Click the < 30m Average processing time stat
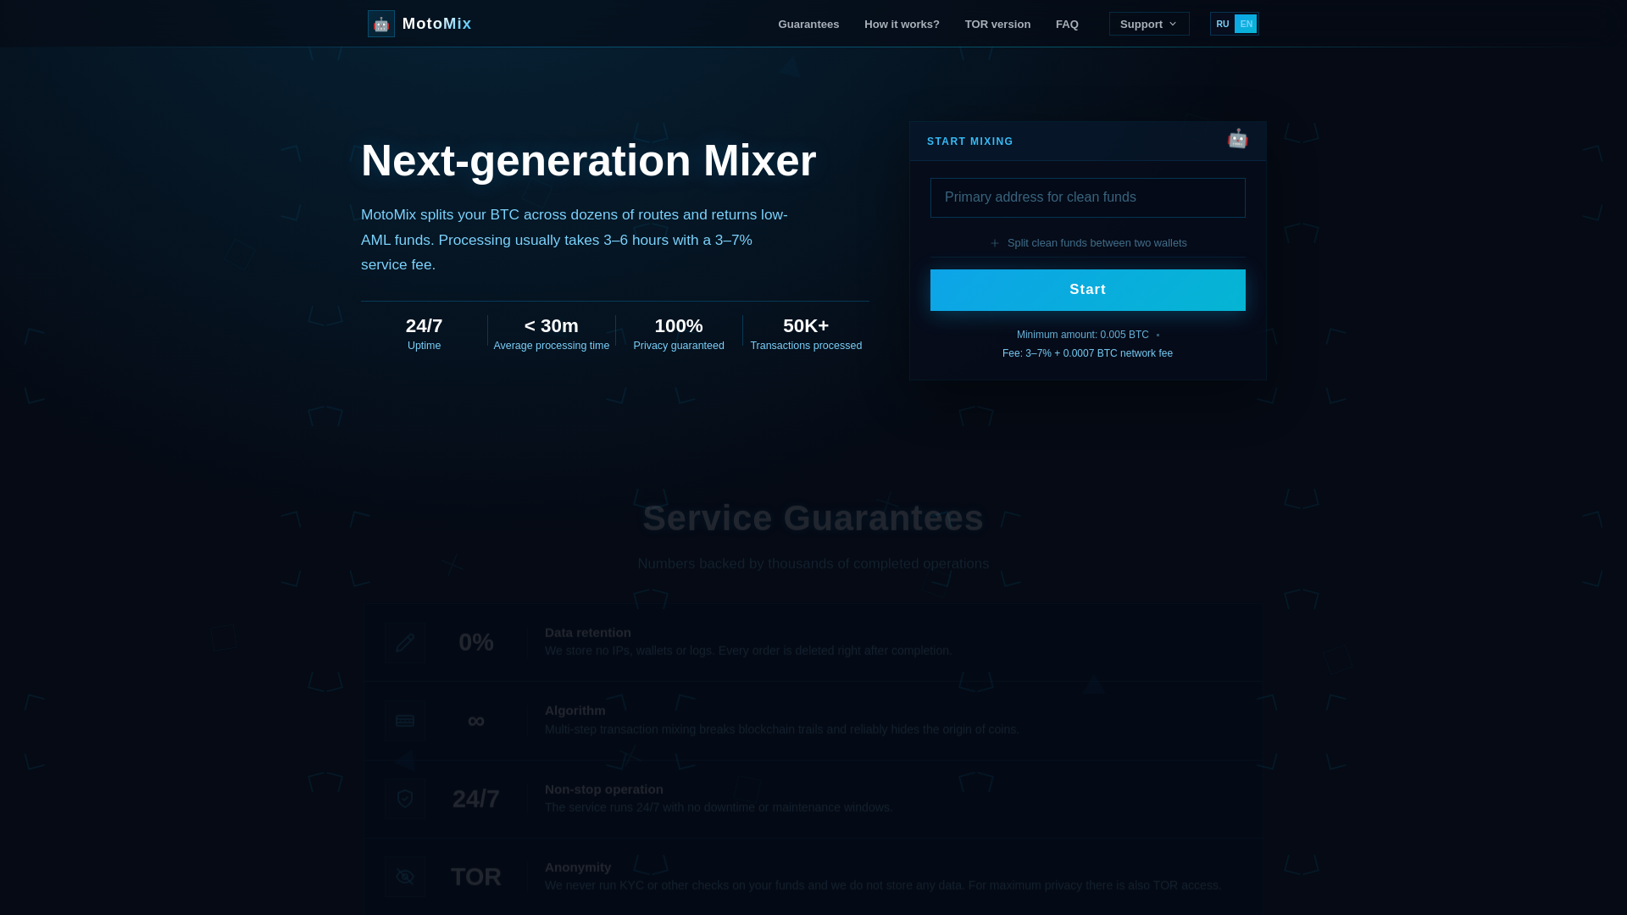This screenshot has width=1627, height=915. 552,334
